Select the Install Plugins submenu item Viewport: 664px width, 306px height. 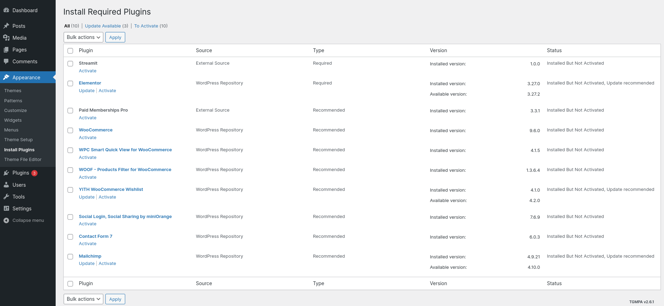click(x=19, y=150)
